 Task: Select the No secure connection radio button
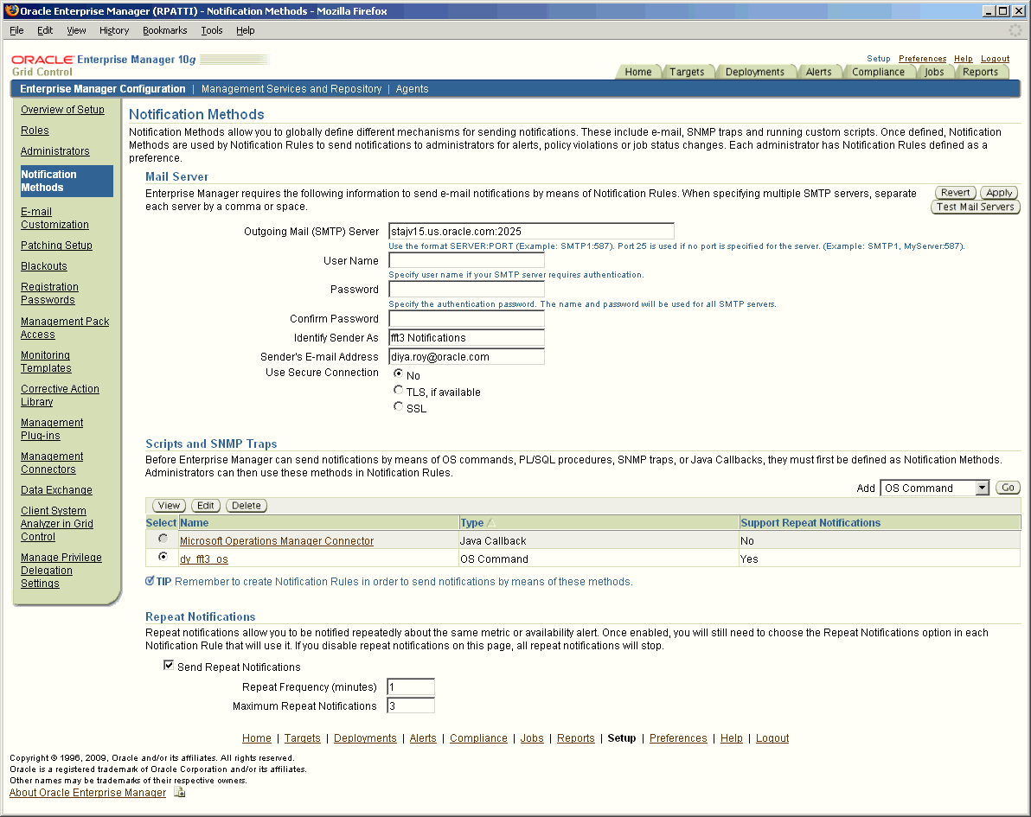(398, 373)
